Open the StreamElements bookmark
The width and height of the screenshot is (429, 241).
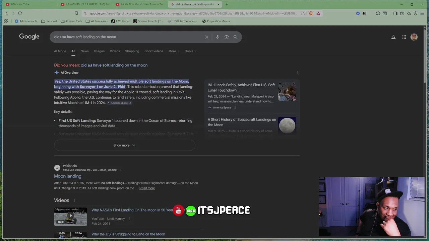pyautogui.click(x=148, y=21)
